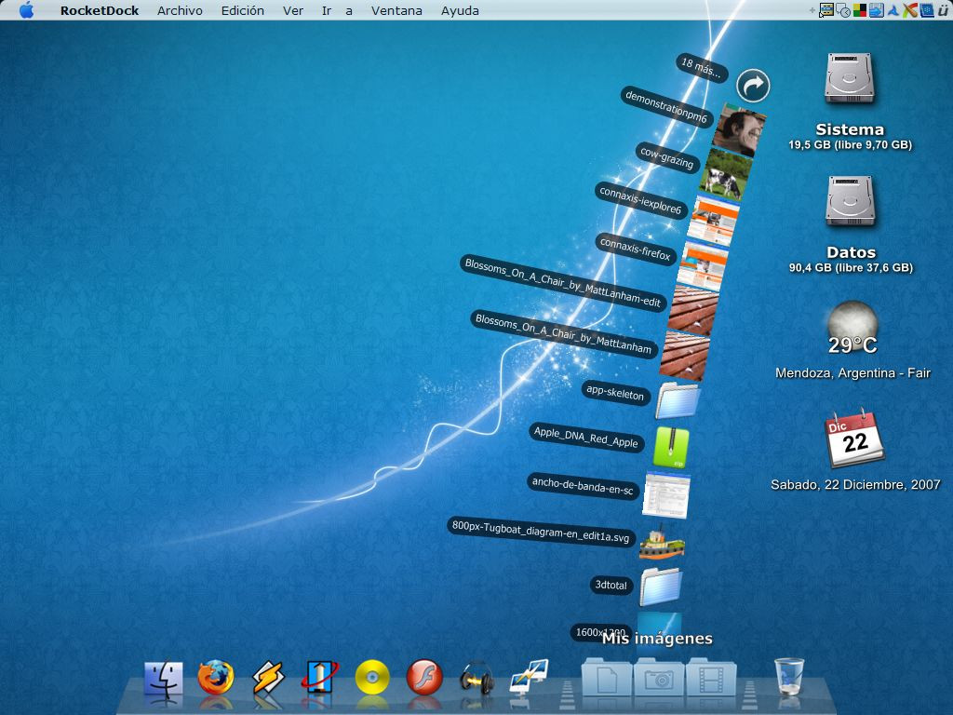Click the Apple logo menu
This screenshot has height=715, width=953.
click(x=27, y=10)
